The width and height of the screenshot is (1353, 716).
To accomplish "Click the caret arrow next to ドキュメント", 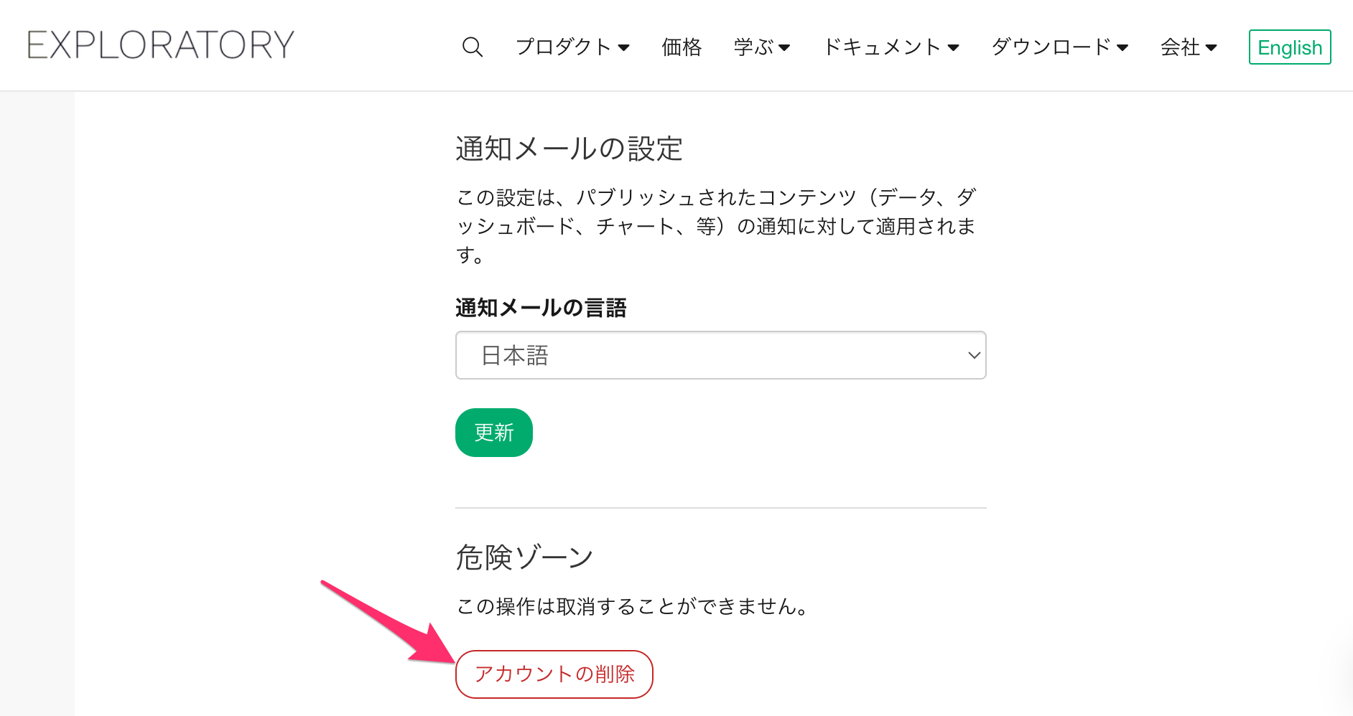I will (954, 48).
